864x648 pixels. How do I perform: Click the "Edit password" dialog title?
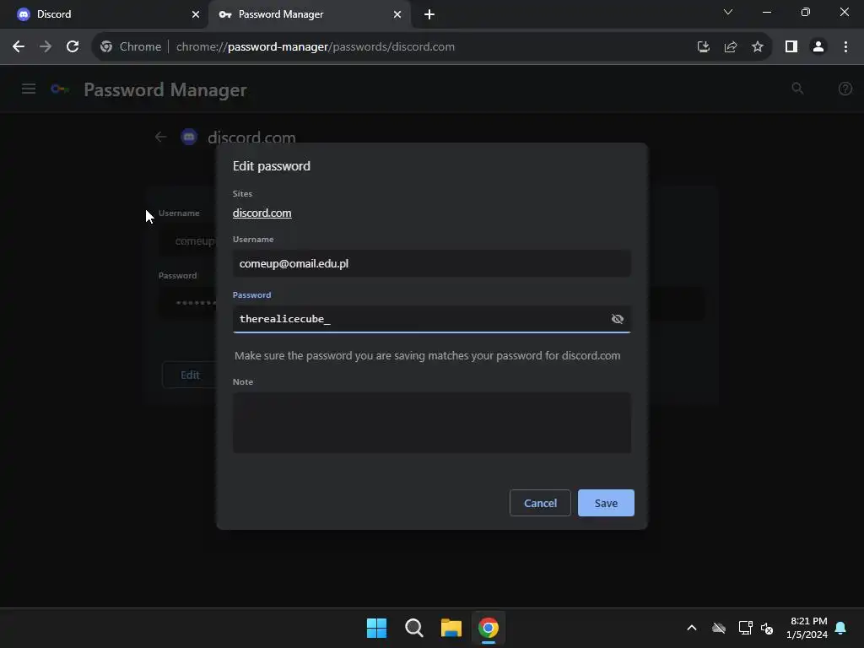click(x=271, y=166)
